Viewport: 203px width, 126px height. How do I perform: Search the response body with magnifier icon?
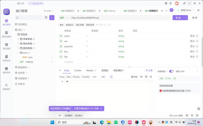151,77
